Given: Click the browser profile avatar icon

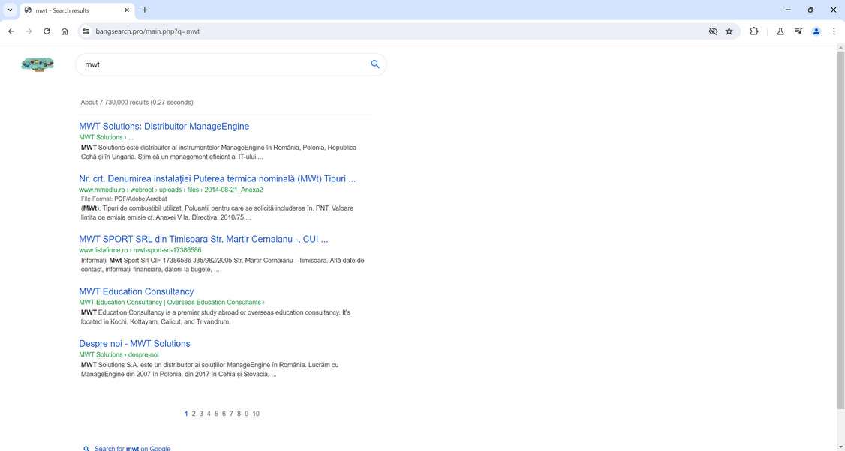Looking at the screenshot, I should (816, 31).
